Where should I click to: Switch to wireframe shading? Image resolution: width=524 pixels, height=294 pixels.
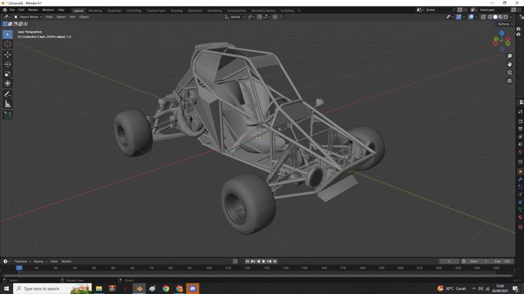tap(490, 17)
